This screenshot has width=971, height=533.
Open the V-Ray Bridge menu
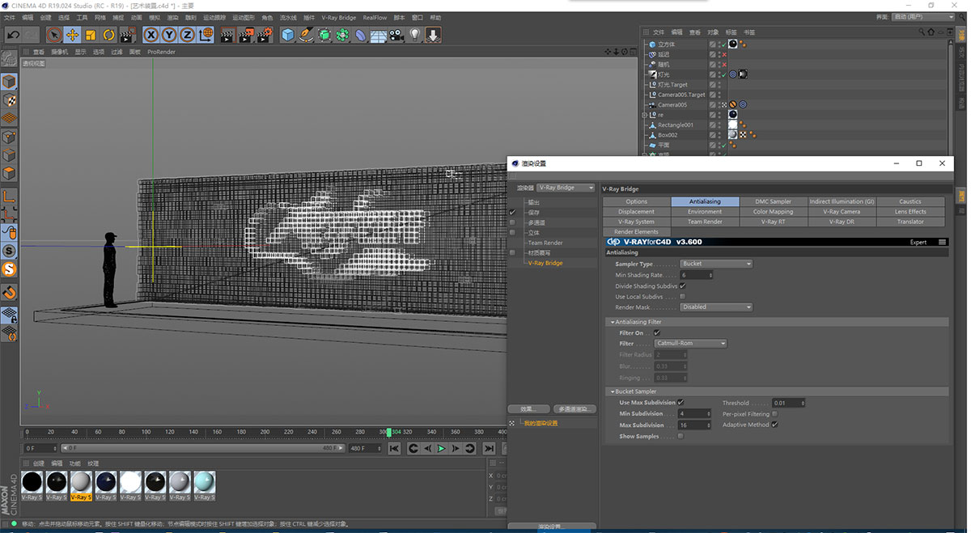tap(338, 17)
